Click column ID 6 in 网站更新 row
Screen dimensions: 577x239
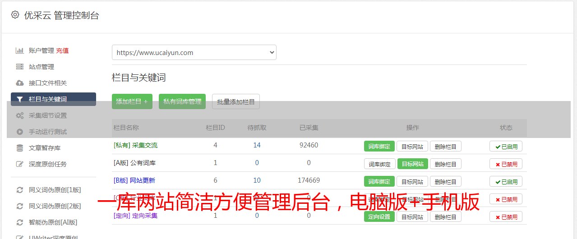point(215,180)
